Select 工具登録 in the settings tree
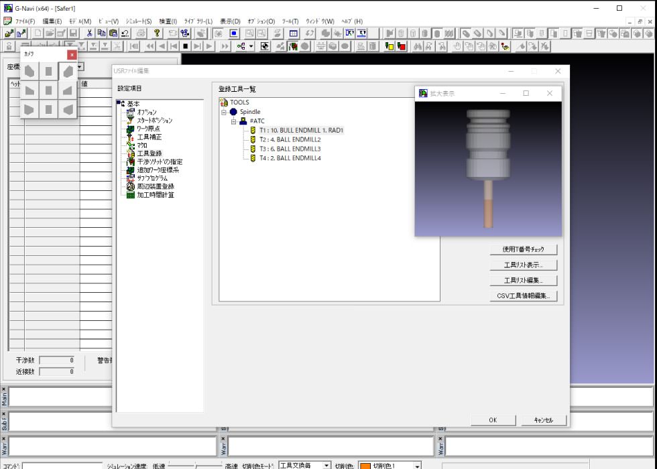The height and width of the screenshot is (469, 657). pyautogui.click(x=149, y=153)
